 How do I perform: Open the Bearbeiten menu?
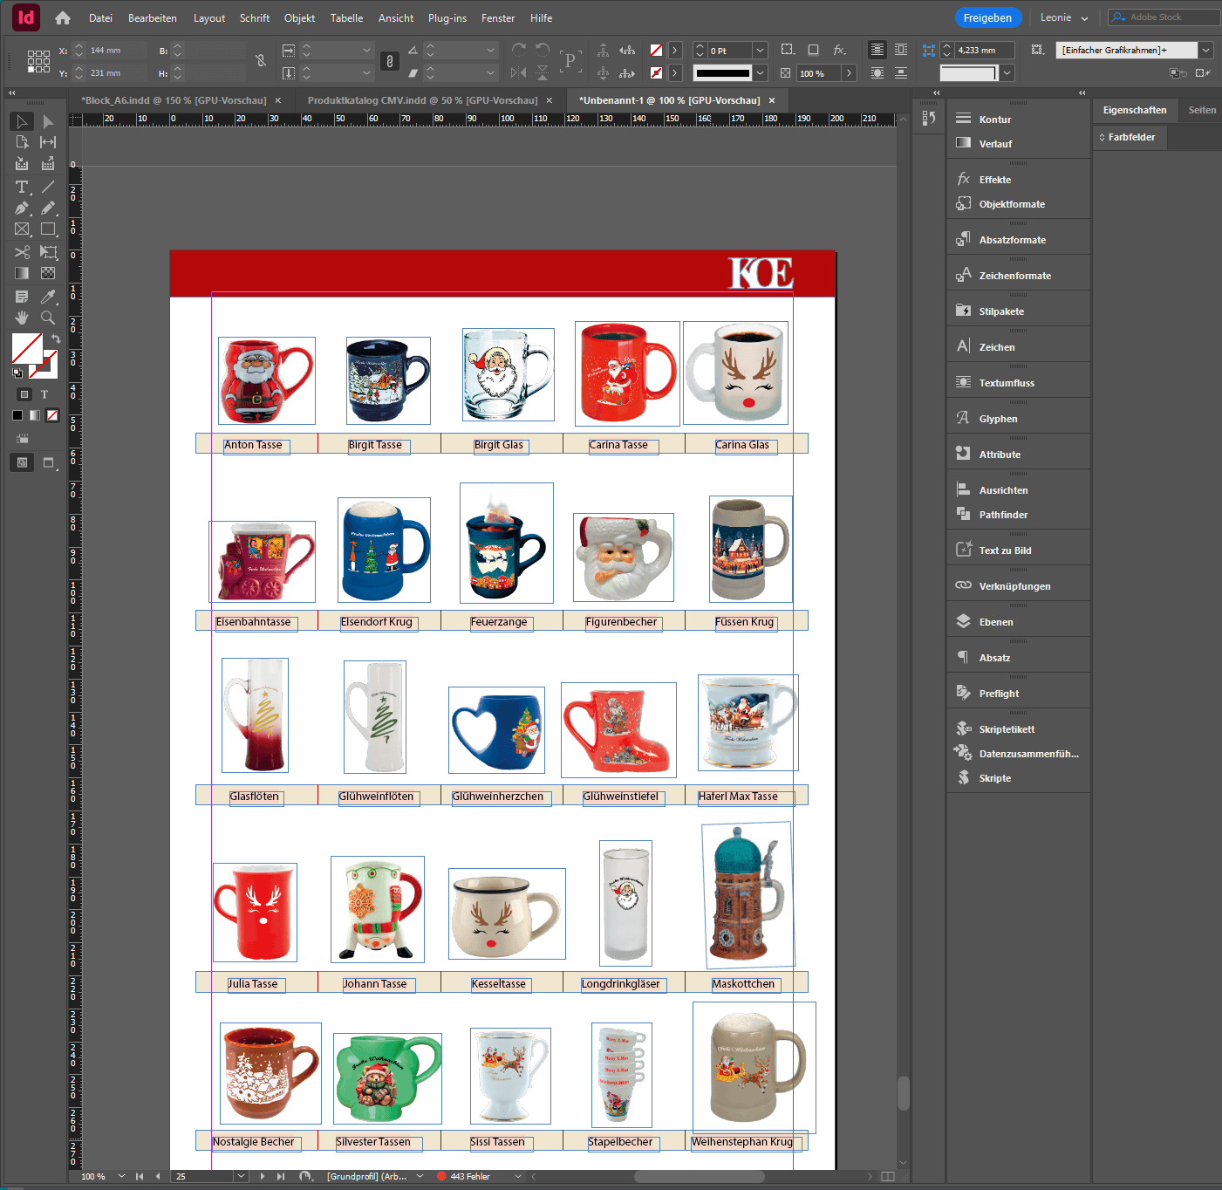pos(153,17)
